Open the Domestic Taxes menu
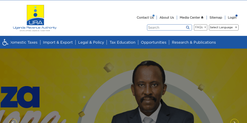The image size is (247, 123). pyautogui.click(x=24, y=42)
